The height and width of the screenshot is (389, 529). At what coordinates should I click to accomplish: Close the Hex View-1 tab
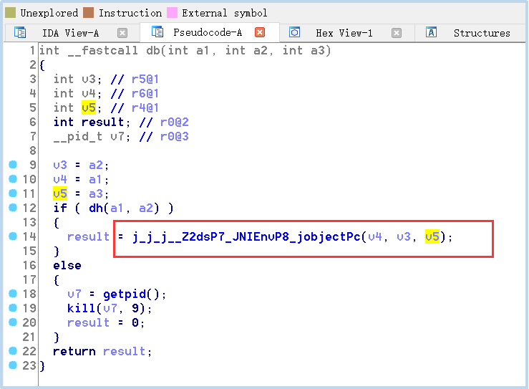(397, 33)
